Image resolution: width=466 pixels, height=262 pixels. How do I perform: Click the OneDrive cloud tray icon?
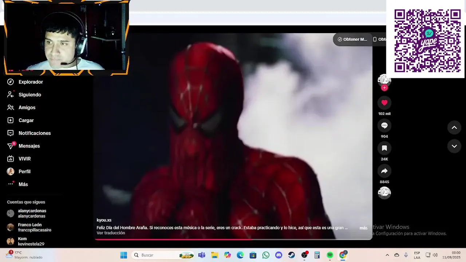point(397,255)
